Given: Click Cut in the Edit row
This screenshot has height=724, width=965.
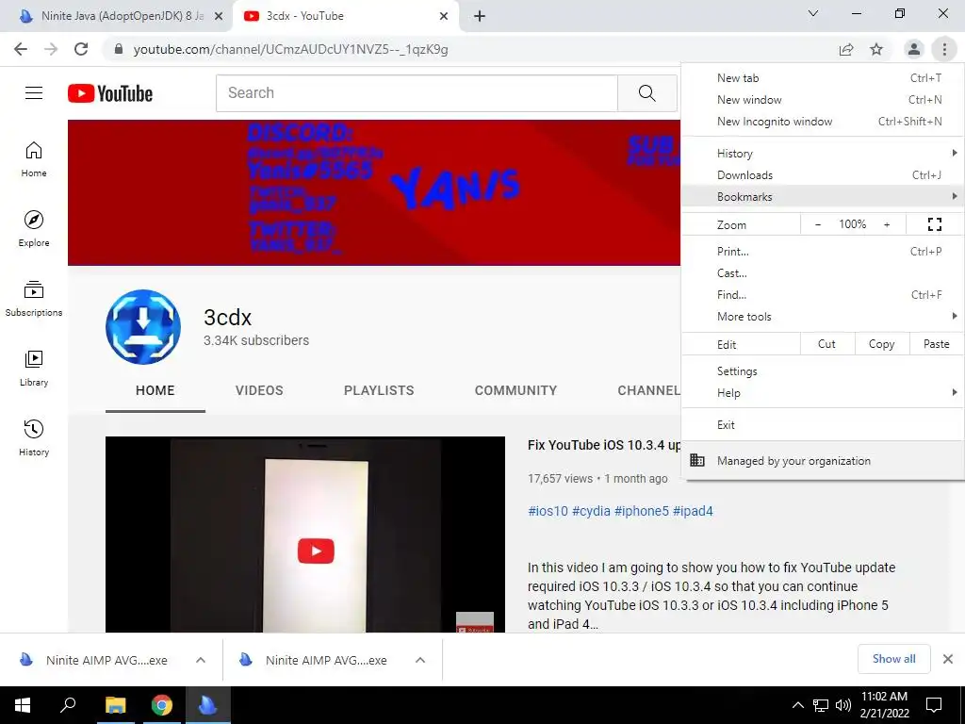Looking at the screenshot, I should coord(826,344).
